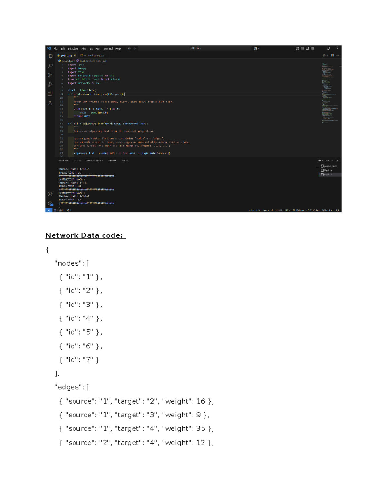The height and width of the screenshot is (501, 387).
Task: Switch to the project.py editor tab
Action: (x=67, y=55)
